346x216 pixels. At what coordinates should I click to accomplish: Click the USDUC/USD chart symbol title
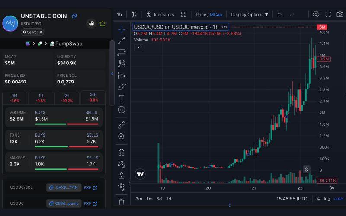pyautogui.click(x=176, y=27)
